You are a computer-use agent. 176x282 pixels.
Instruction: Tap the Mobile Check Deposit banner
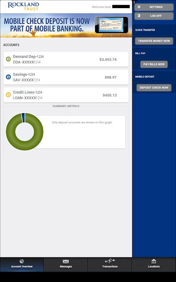coord(66,25)
